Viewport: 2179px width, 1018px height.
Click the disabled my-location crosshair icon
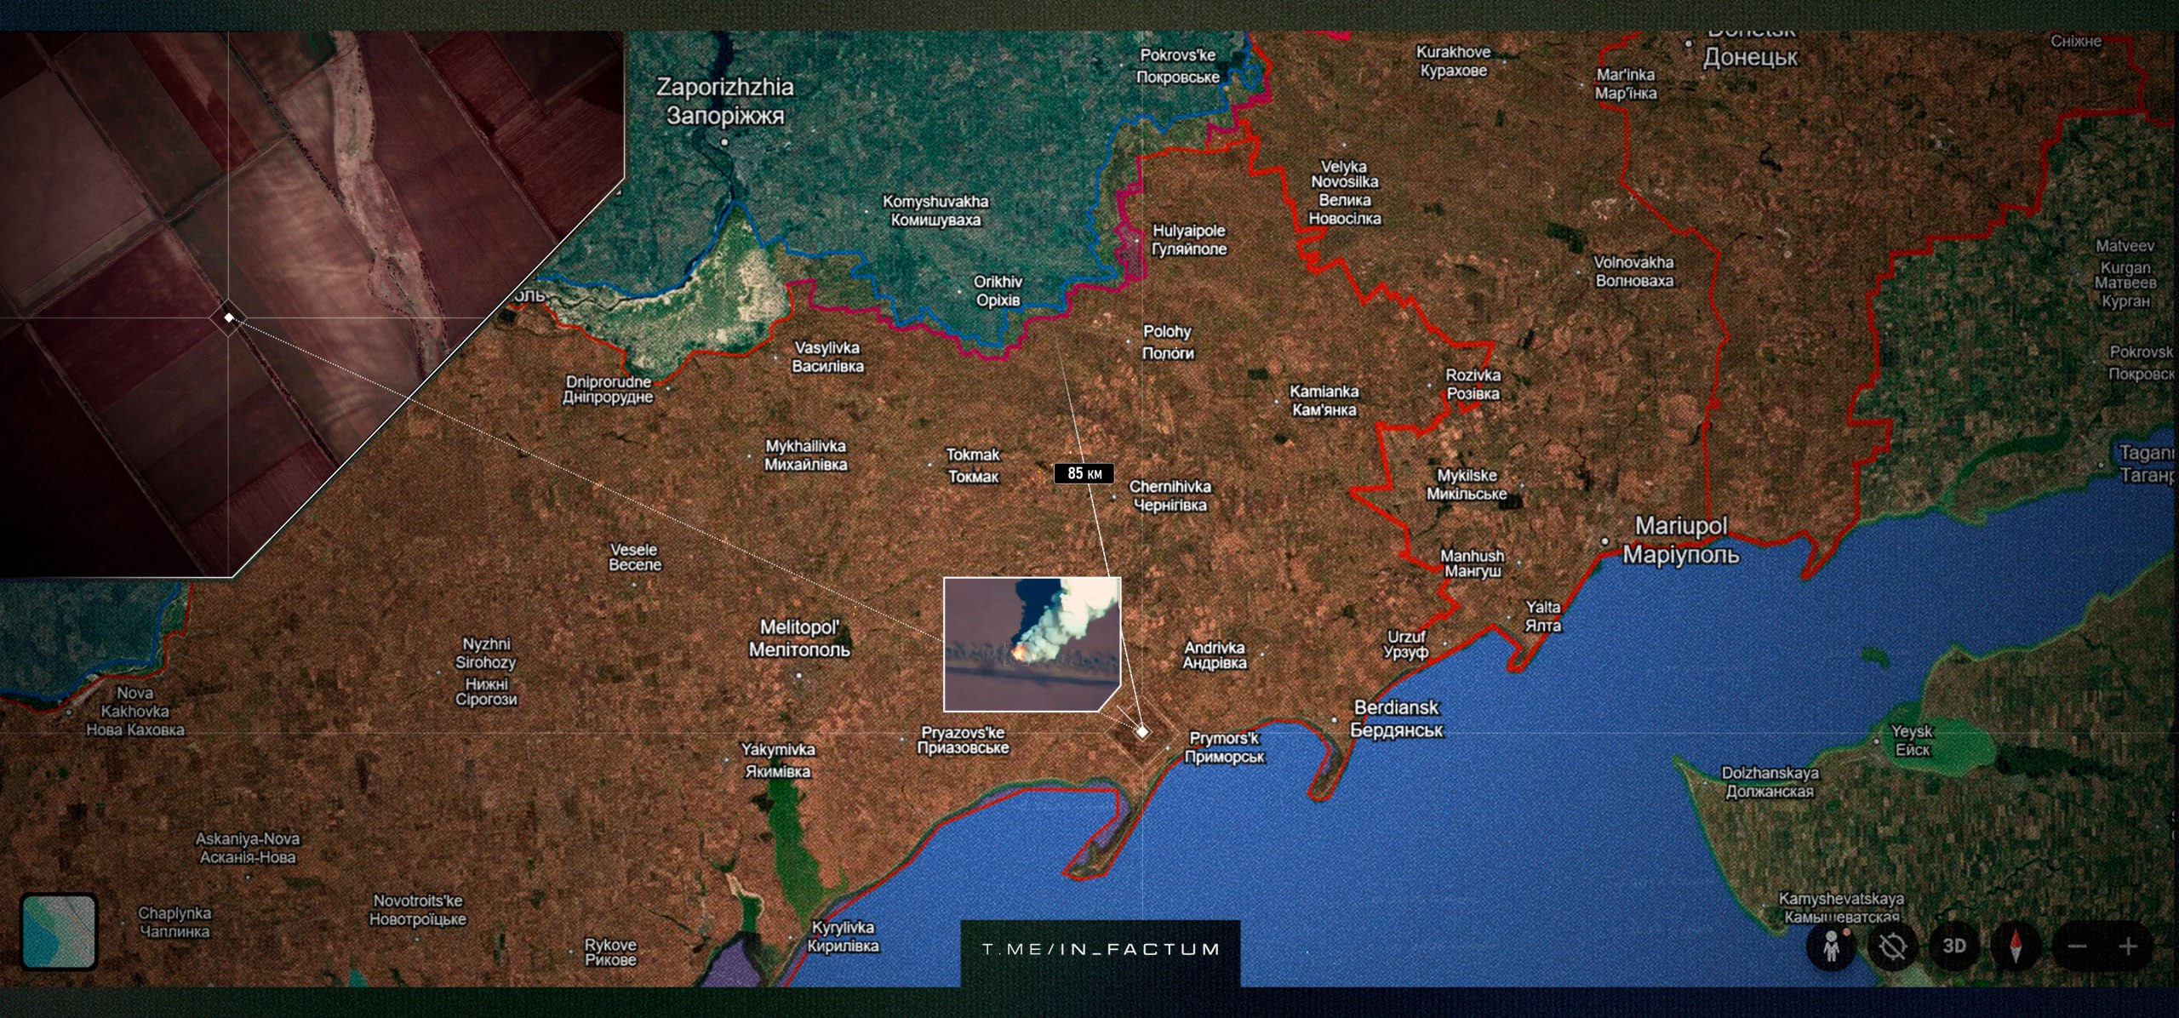coord(1892,947)
